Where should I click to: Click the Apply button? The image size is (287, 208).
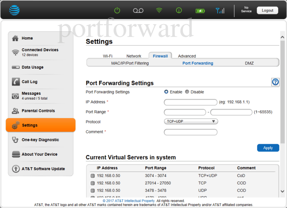click(268, 148)
